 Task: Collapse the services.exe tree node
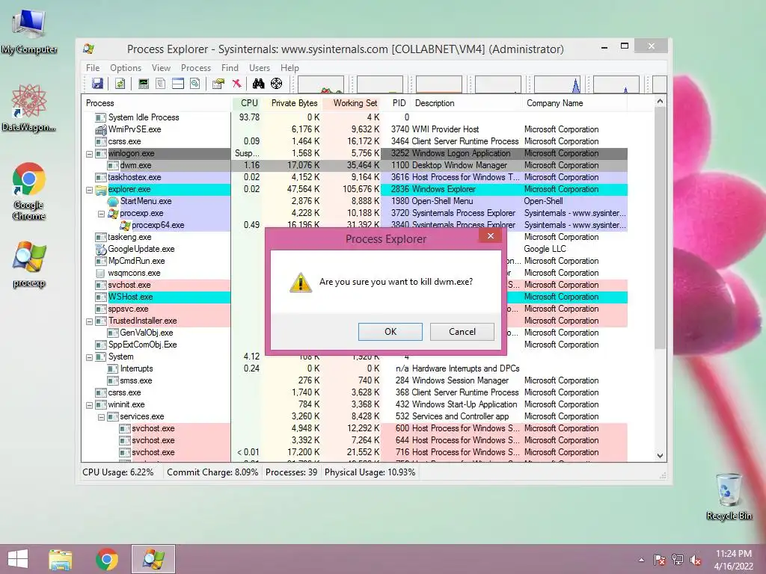click(101, 417)
